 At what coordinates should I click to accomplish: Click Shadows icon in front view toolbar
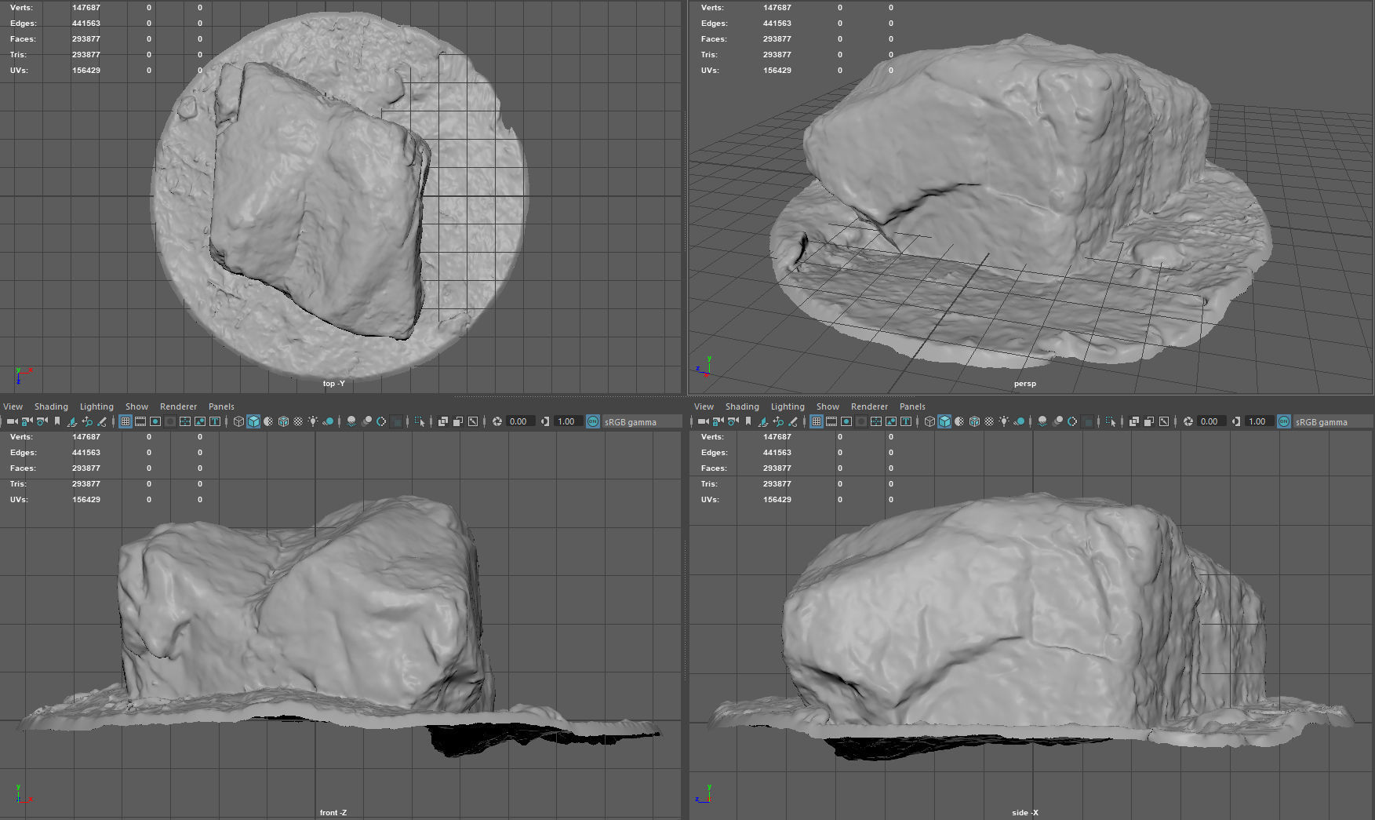pos(328,421)
